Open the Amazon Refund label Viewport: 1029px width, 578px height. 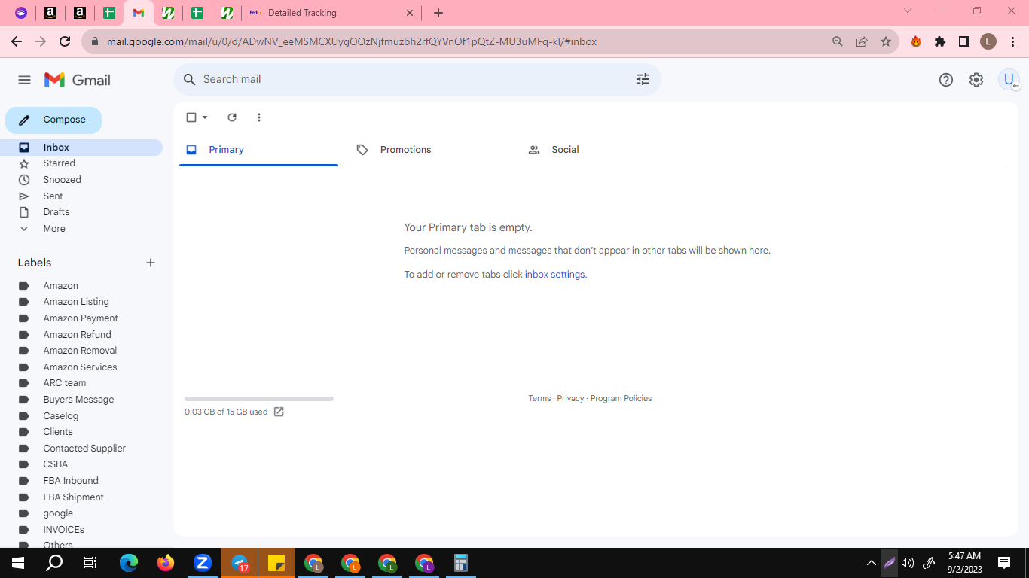[77, 335]
